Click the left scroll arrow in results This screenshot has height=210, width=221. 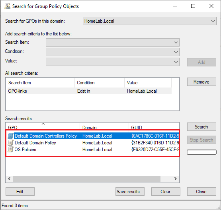coord(9,179)
